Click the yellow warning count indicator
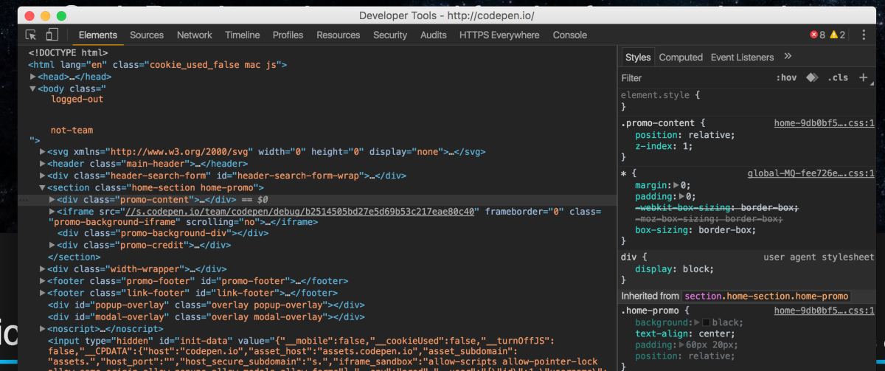The image size is (885, 371). click(x=837, y=35)
